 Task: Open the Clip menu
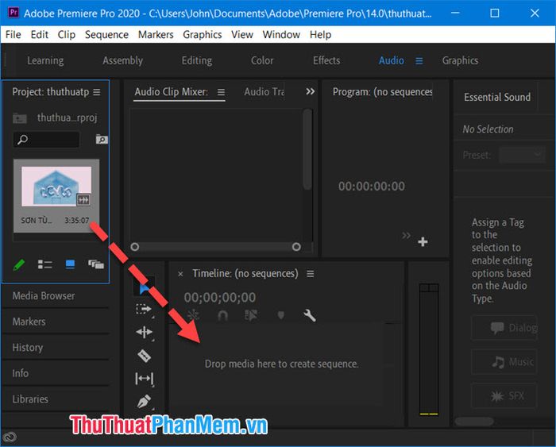coord(66,35)
